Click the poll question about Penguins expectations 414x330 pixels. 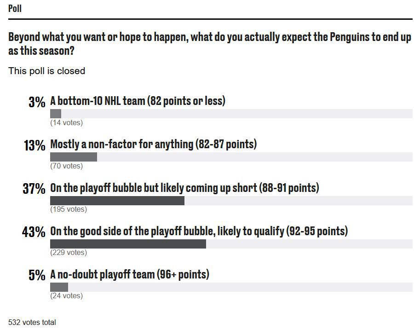[x=209, y=44]
